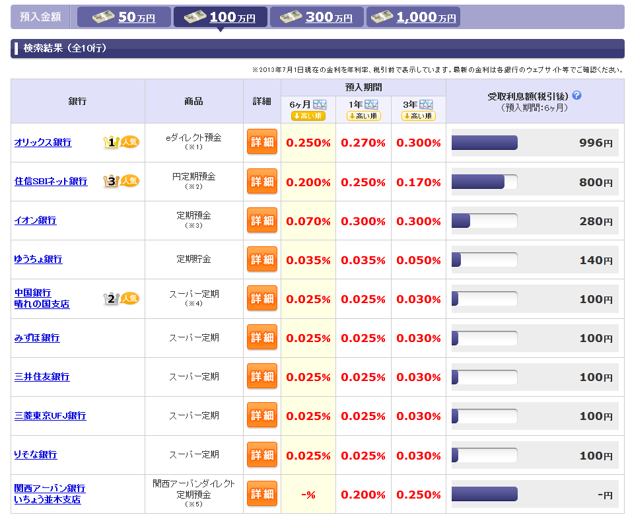Click the rank 2 人気 crown badge
This screenshot has height=523, width=626.
pos(121,298)
